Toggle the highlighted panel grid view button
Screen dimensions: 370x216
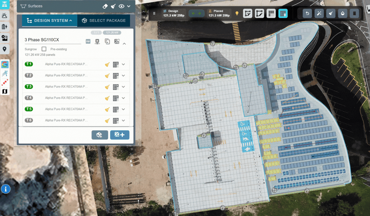[x=283, y=13]
